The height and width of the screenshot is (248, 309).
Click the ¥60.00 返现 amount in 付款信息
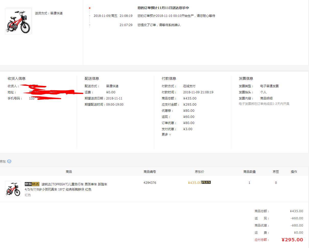tap(189, 117)
